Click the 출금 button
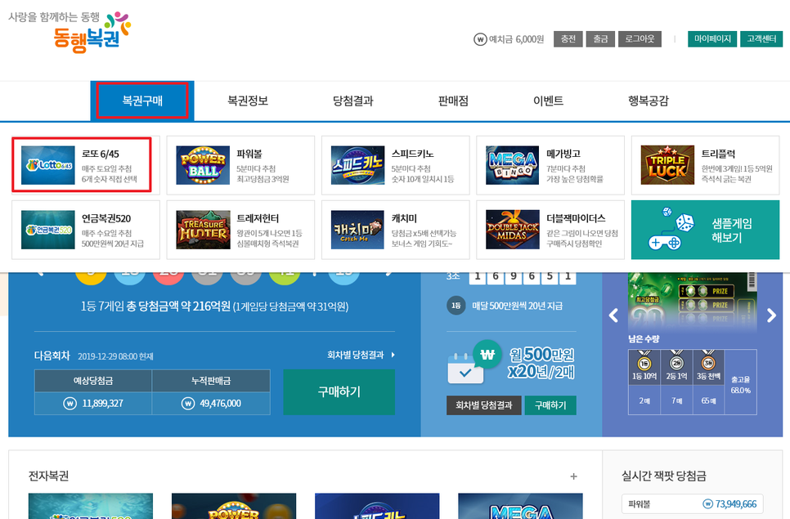Viewport: 790px width, 519px height. click(x=600, y=38)
